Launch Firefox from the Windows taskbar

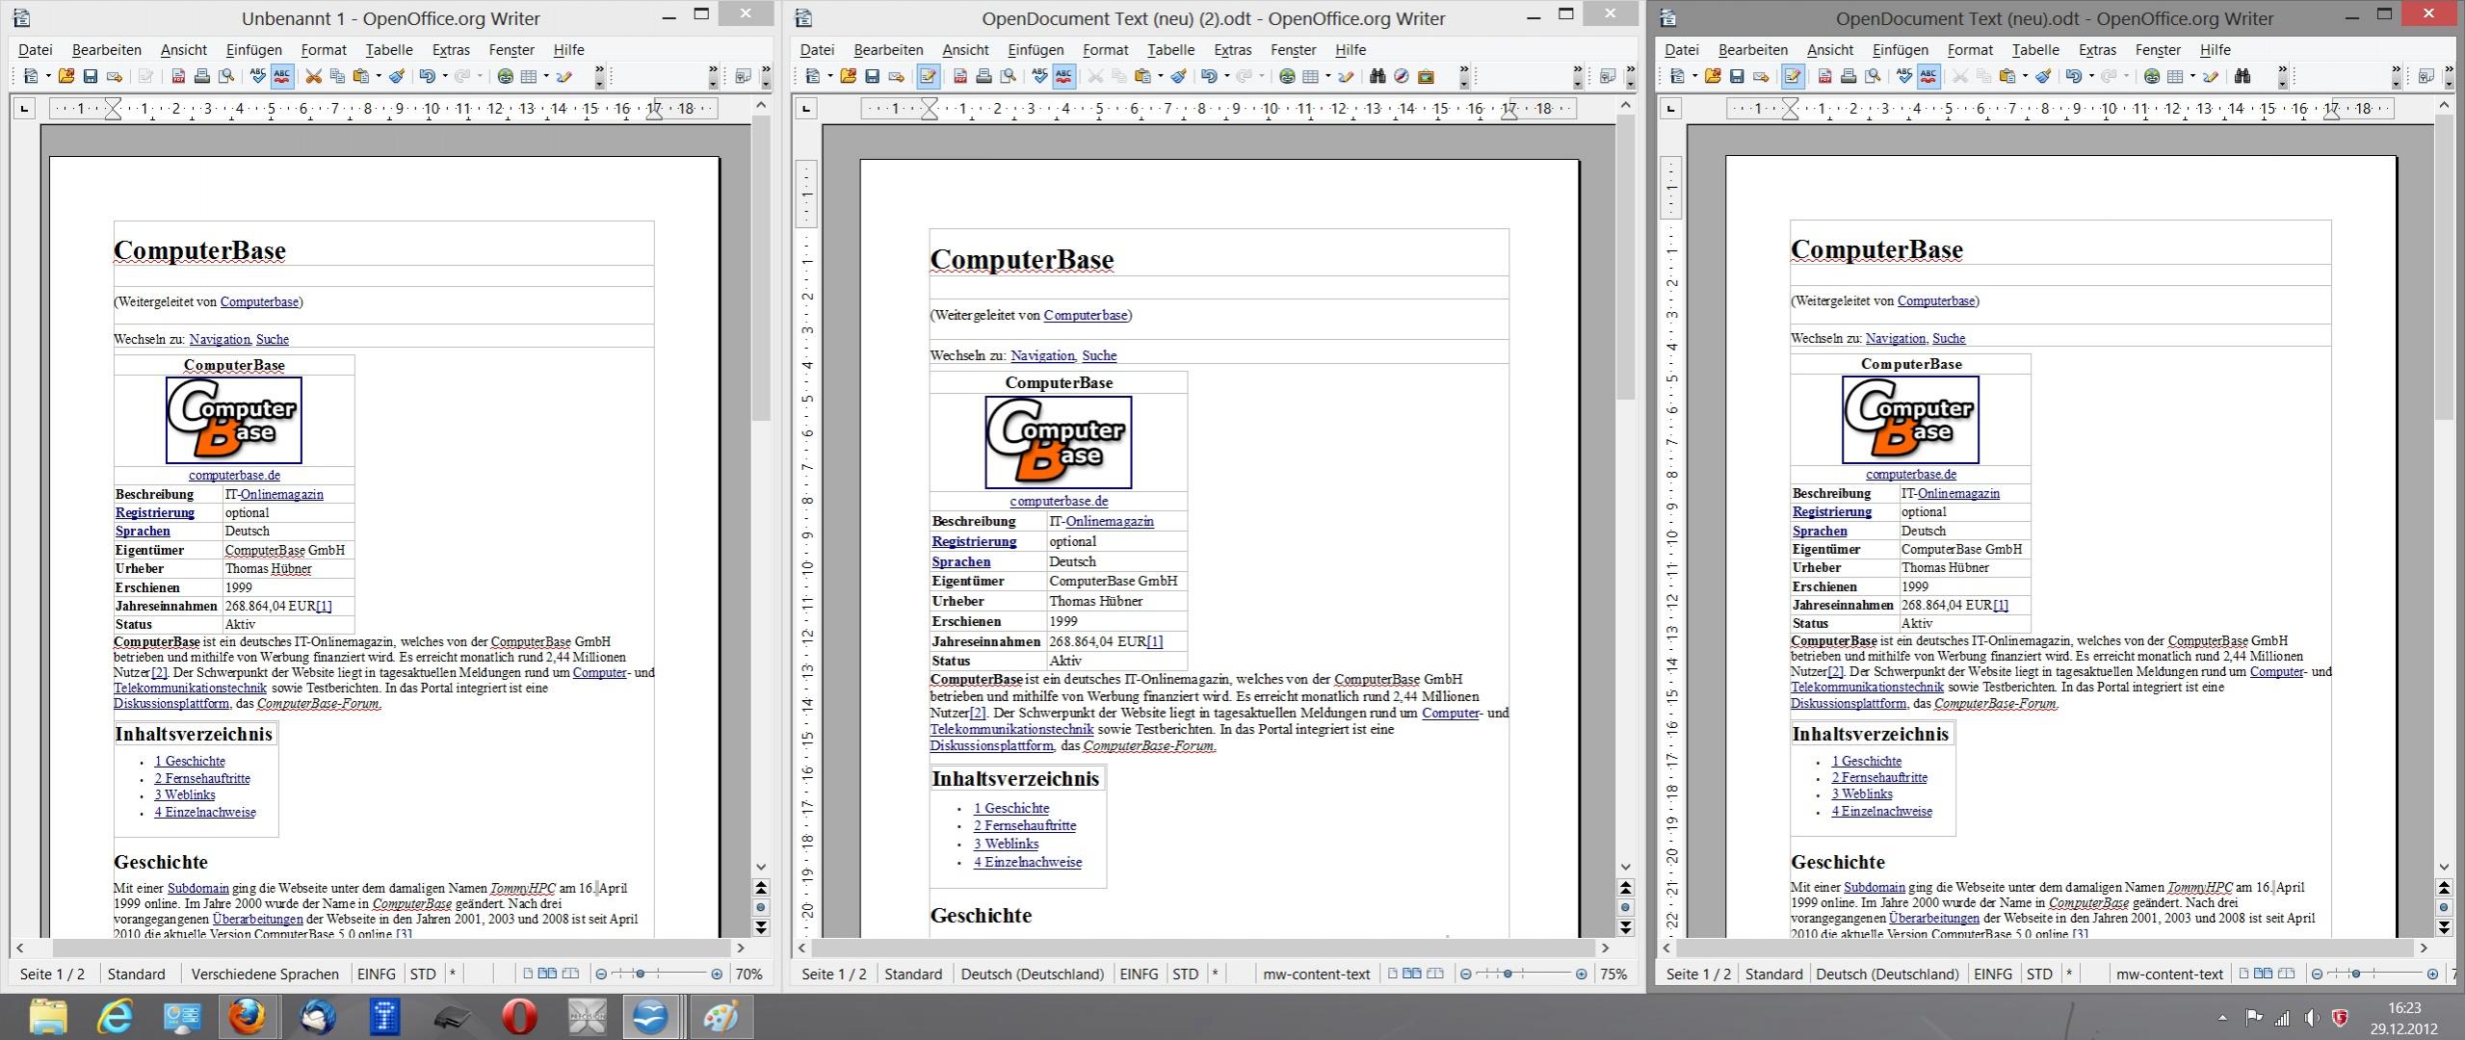pos(247,1017)
